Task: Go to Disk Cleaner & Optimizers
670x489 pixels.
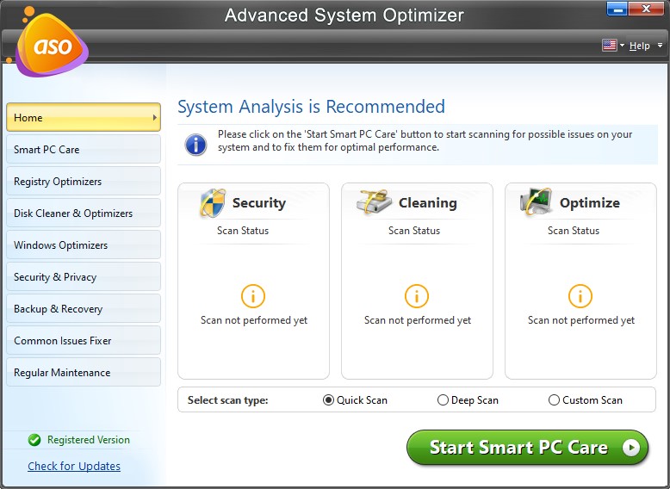Action: pyautogui.click(x=83, y=214)
